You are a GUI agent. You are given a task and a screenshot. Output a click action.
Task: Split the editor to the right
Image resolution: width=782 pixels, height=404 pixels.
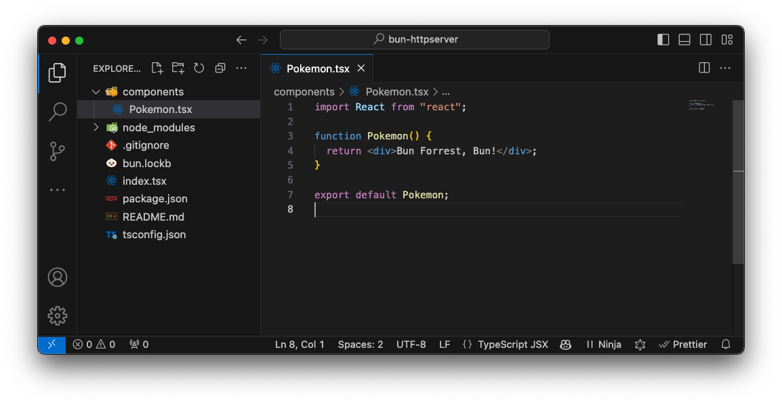tap(704, 68)
